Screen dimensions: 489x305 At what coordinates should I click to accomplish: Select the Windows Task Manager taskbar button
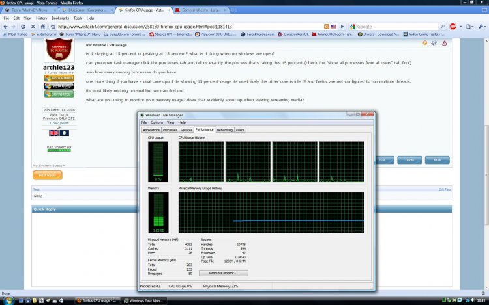pyautogui.click(x=144, y=300)
